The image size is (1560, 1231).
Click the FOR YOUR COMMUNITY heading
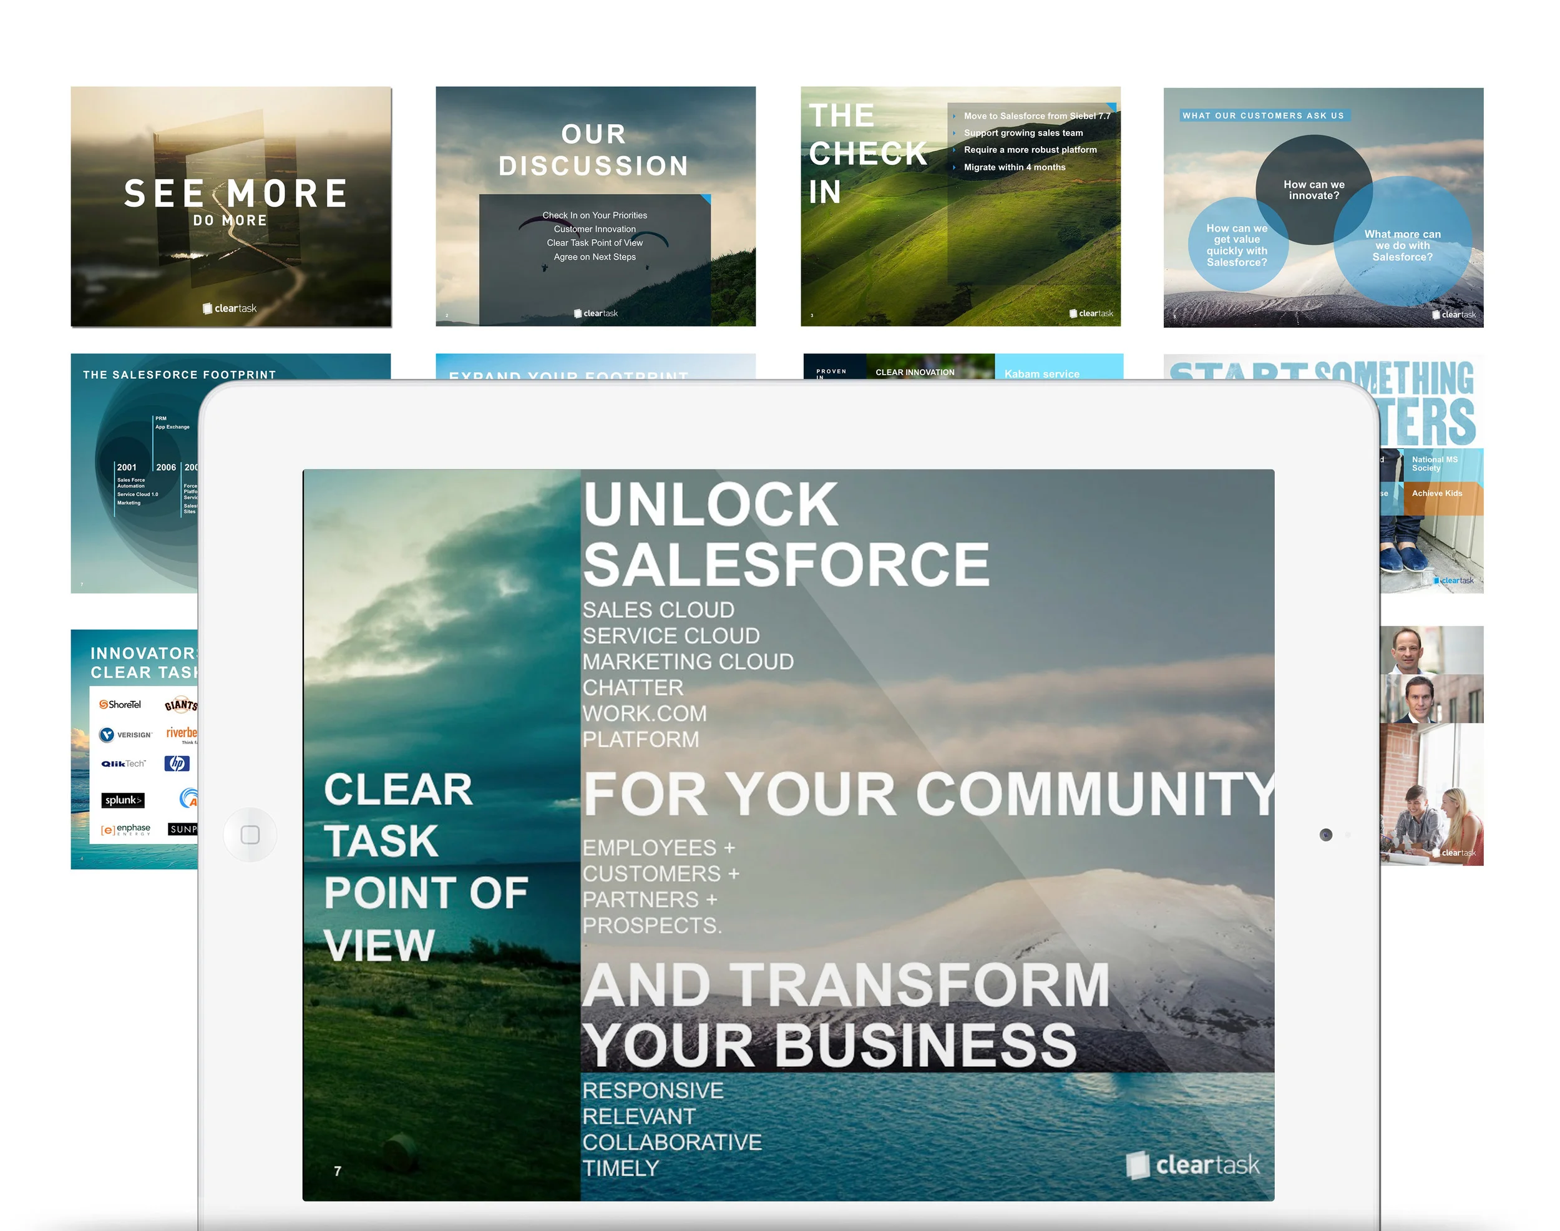[x=928, y=793]
